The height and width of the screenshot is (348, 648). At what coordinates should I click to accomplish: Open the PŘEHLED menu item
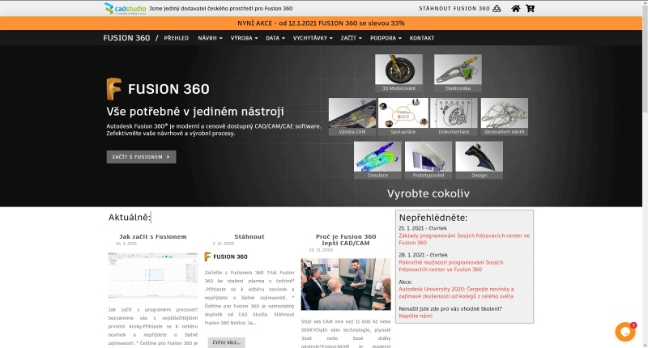[176, 38]
